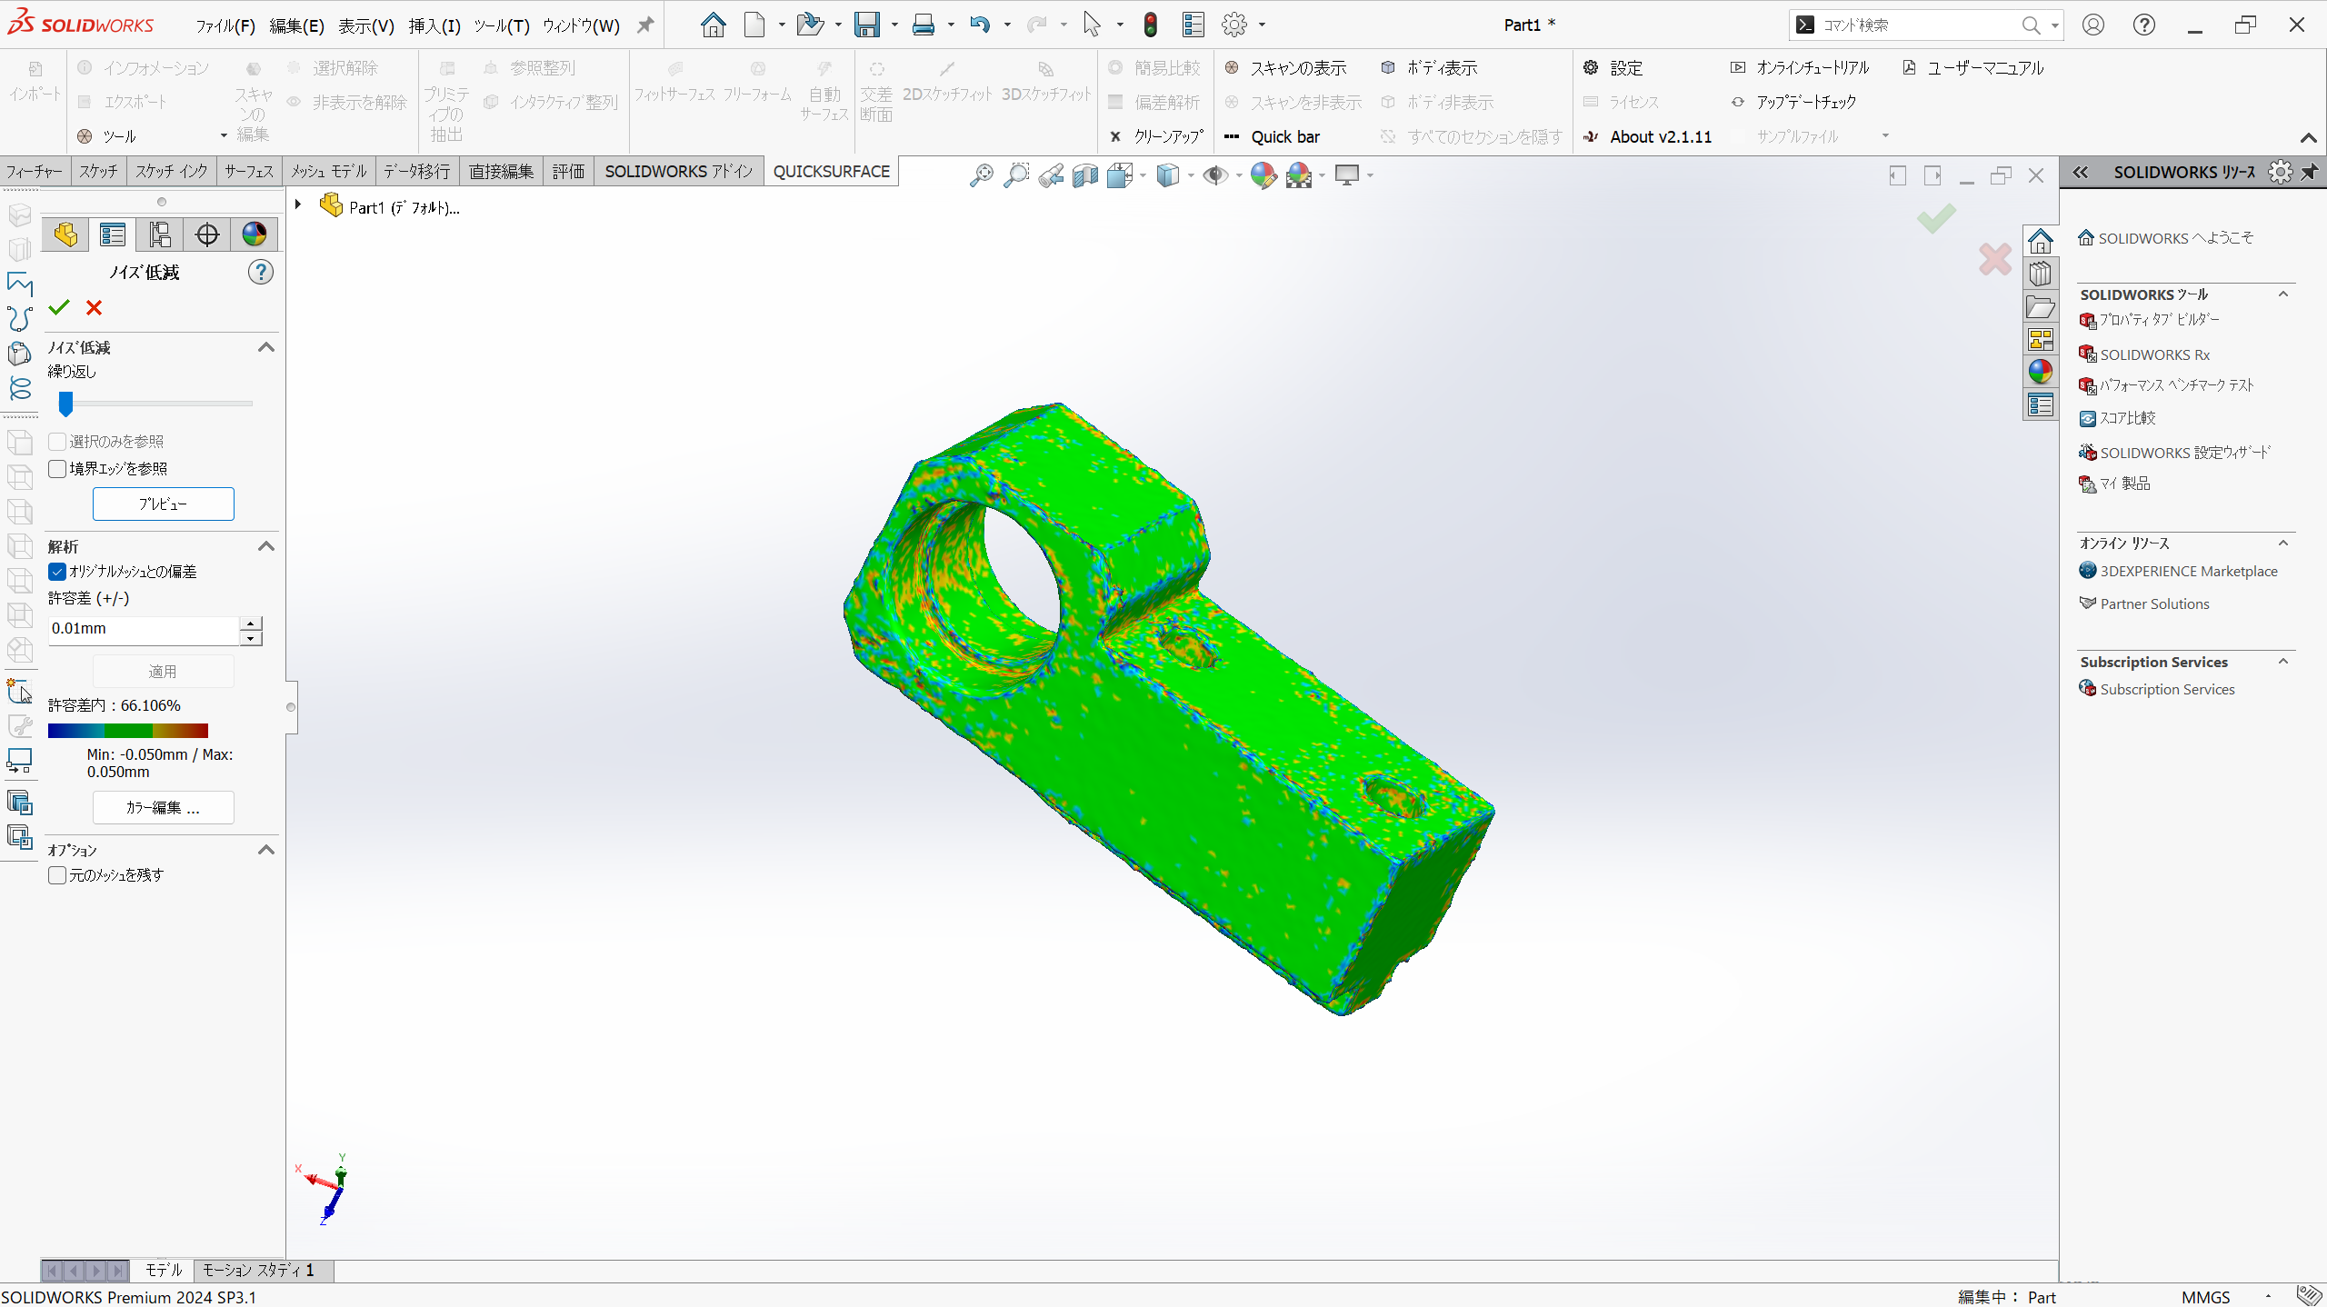
Task: Click the green OK checkmark in Noise Reduction panel
Action: 59,308
